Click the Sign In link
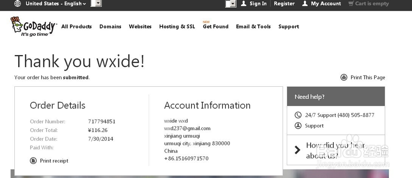The image size is (412, 178). pos(258,4)
